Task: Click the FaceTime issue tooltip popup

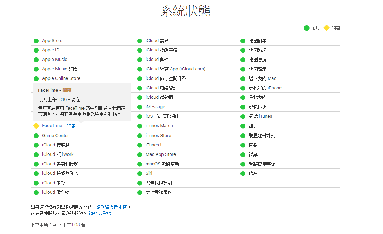Action: [82, 102]
